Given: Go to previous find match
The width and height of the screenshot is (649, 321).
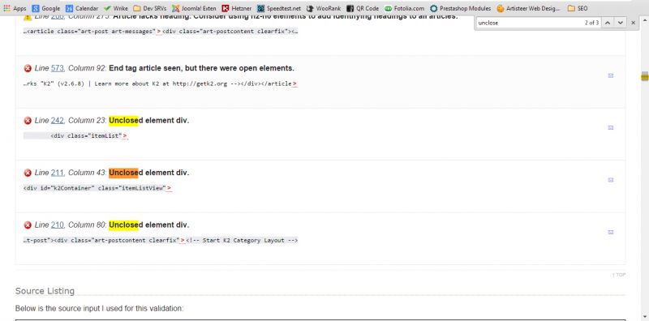Looking at the screenshot, I should pos(607,23).
